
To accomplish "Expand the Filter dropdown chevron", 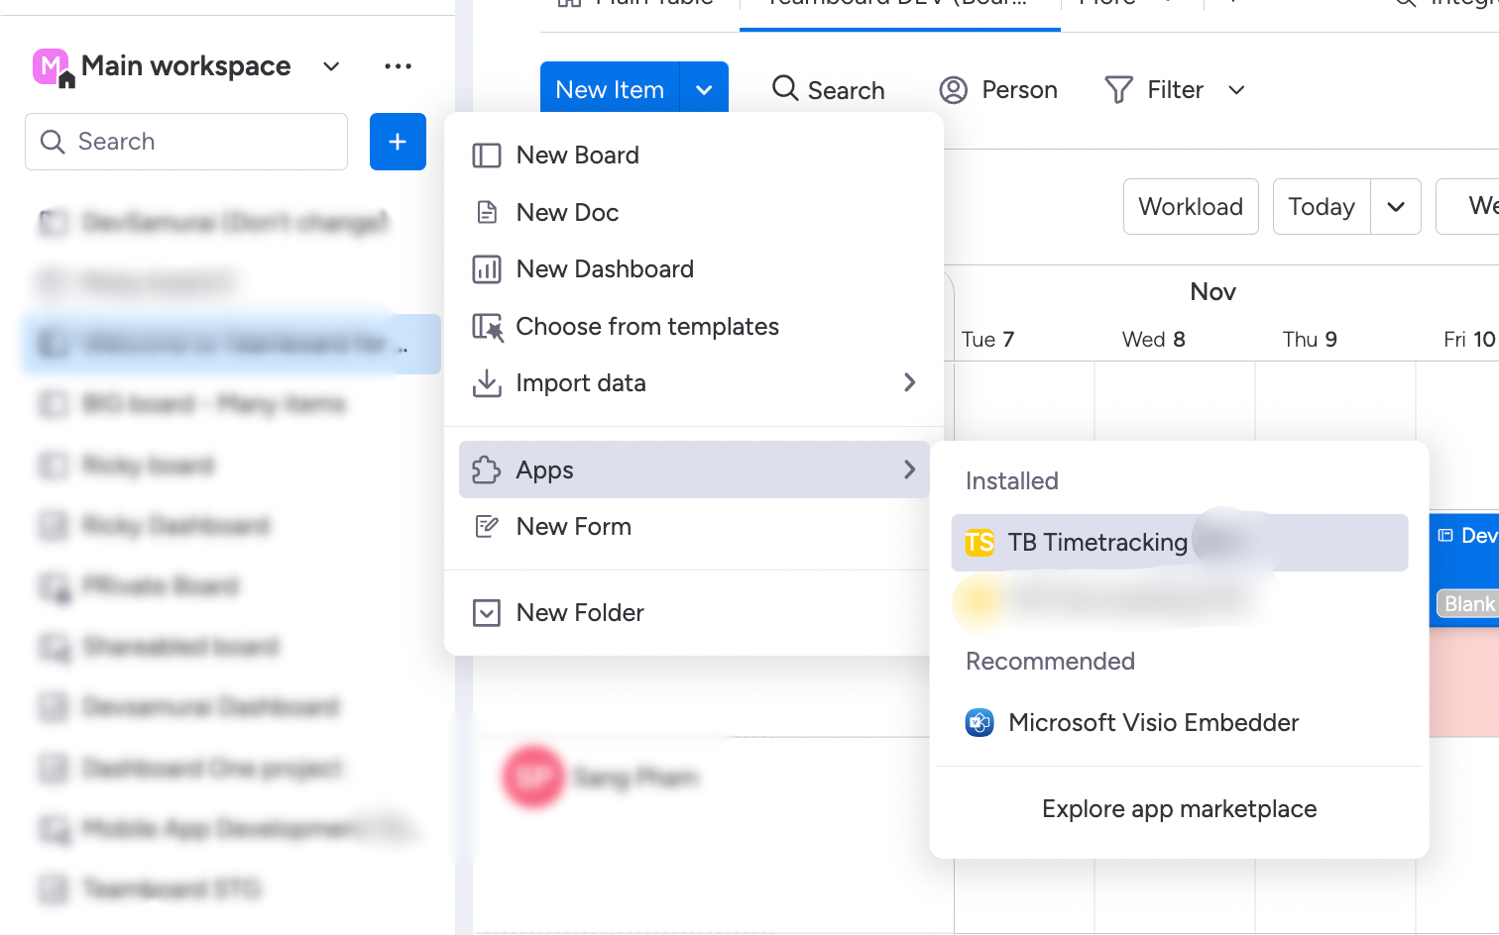I will [1236, 90].
